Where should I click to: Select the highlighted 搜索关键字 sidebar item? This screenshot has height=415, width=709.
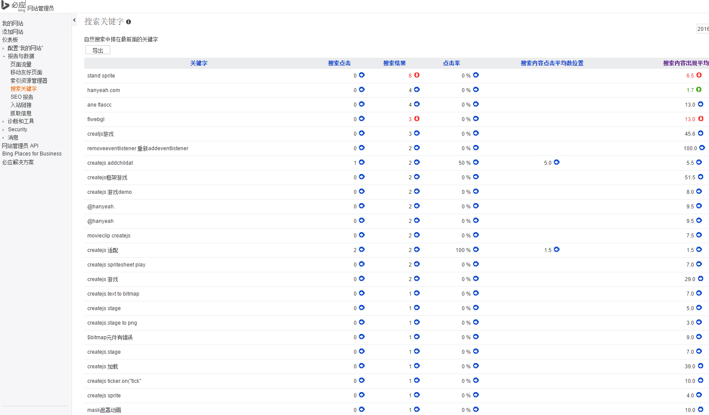tap(24, 89)
